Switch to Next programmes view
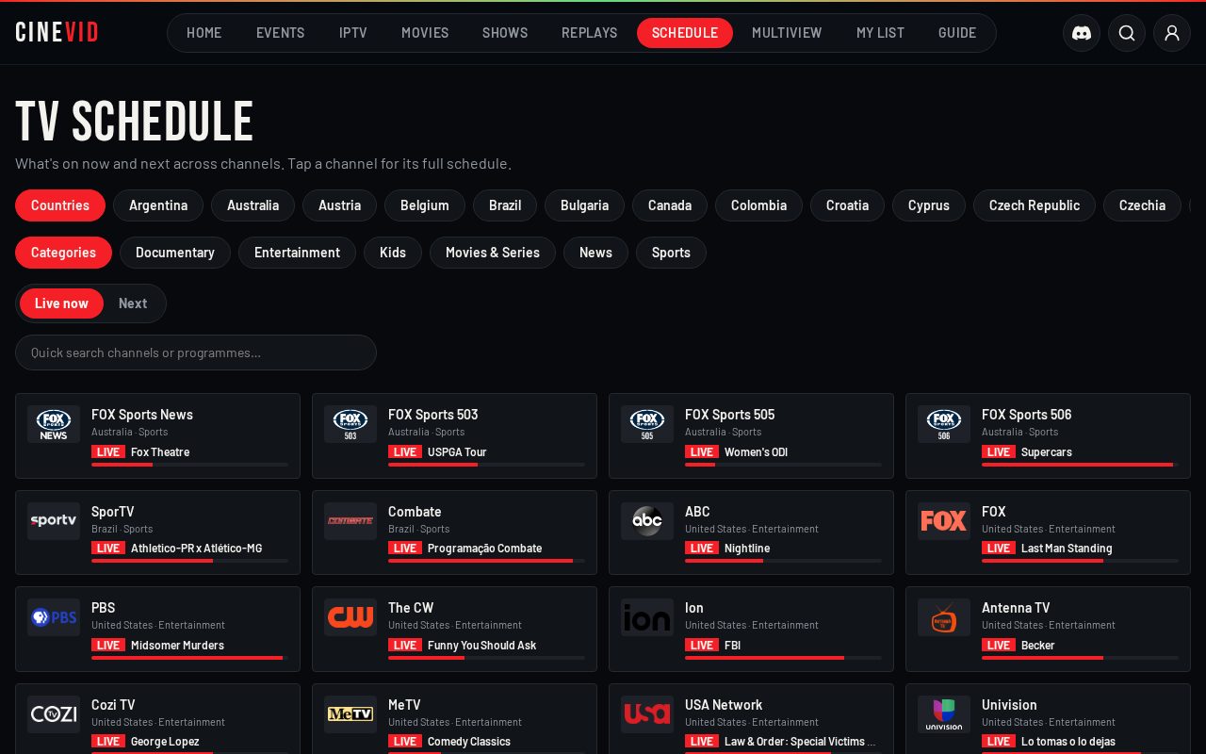1206x754 pixels. [133, 303]
